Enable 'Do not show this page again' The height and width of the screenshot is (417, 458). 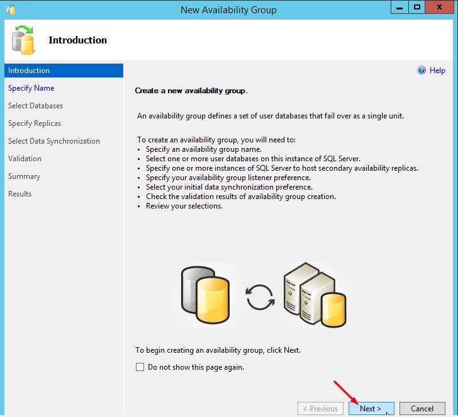(x=140, y=367)
